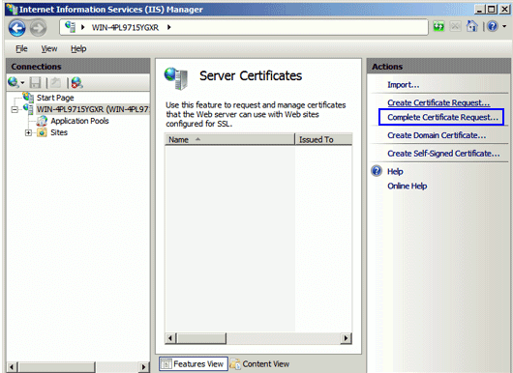
Task: Click the certificates list horizontal scrollbar thumb
Action: coord(201,338)
